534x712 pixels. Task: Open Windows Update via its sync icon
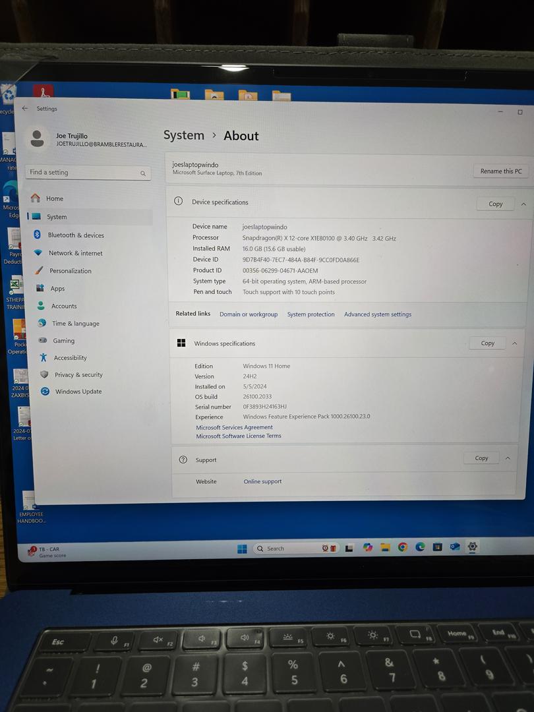point(45,391)
